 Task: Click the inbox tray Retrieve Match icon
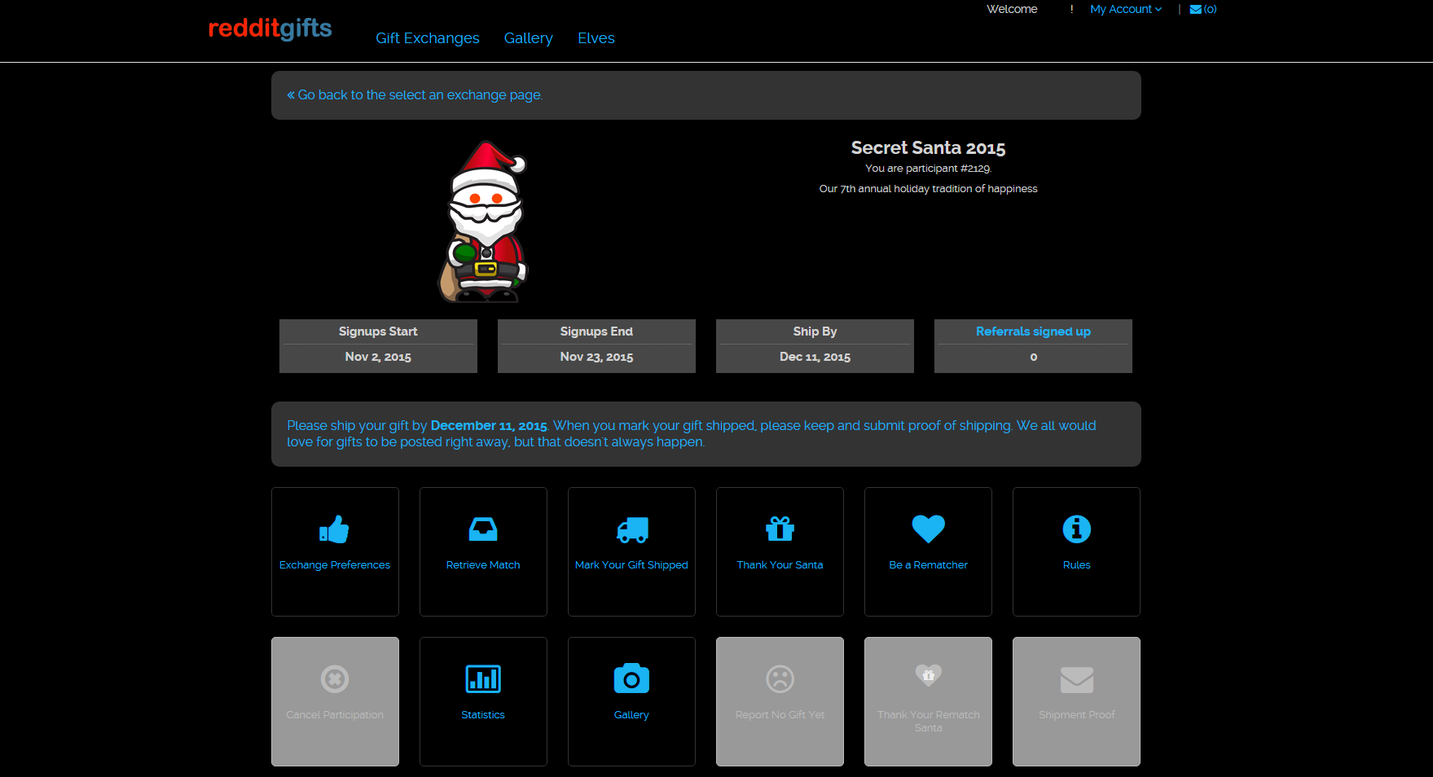[483, 529]
